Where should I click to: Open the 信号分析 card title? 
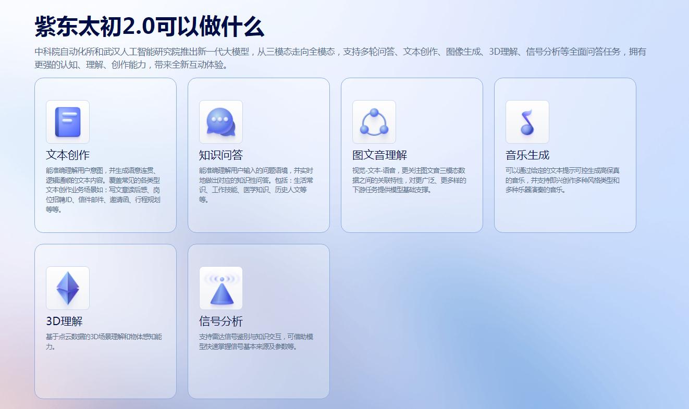(221, 321)
